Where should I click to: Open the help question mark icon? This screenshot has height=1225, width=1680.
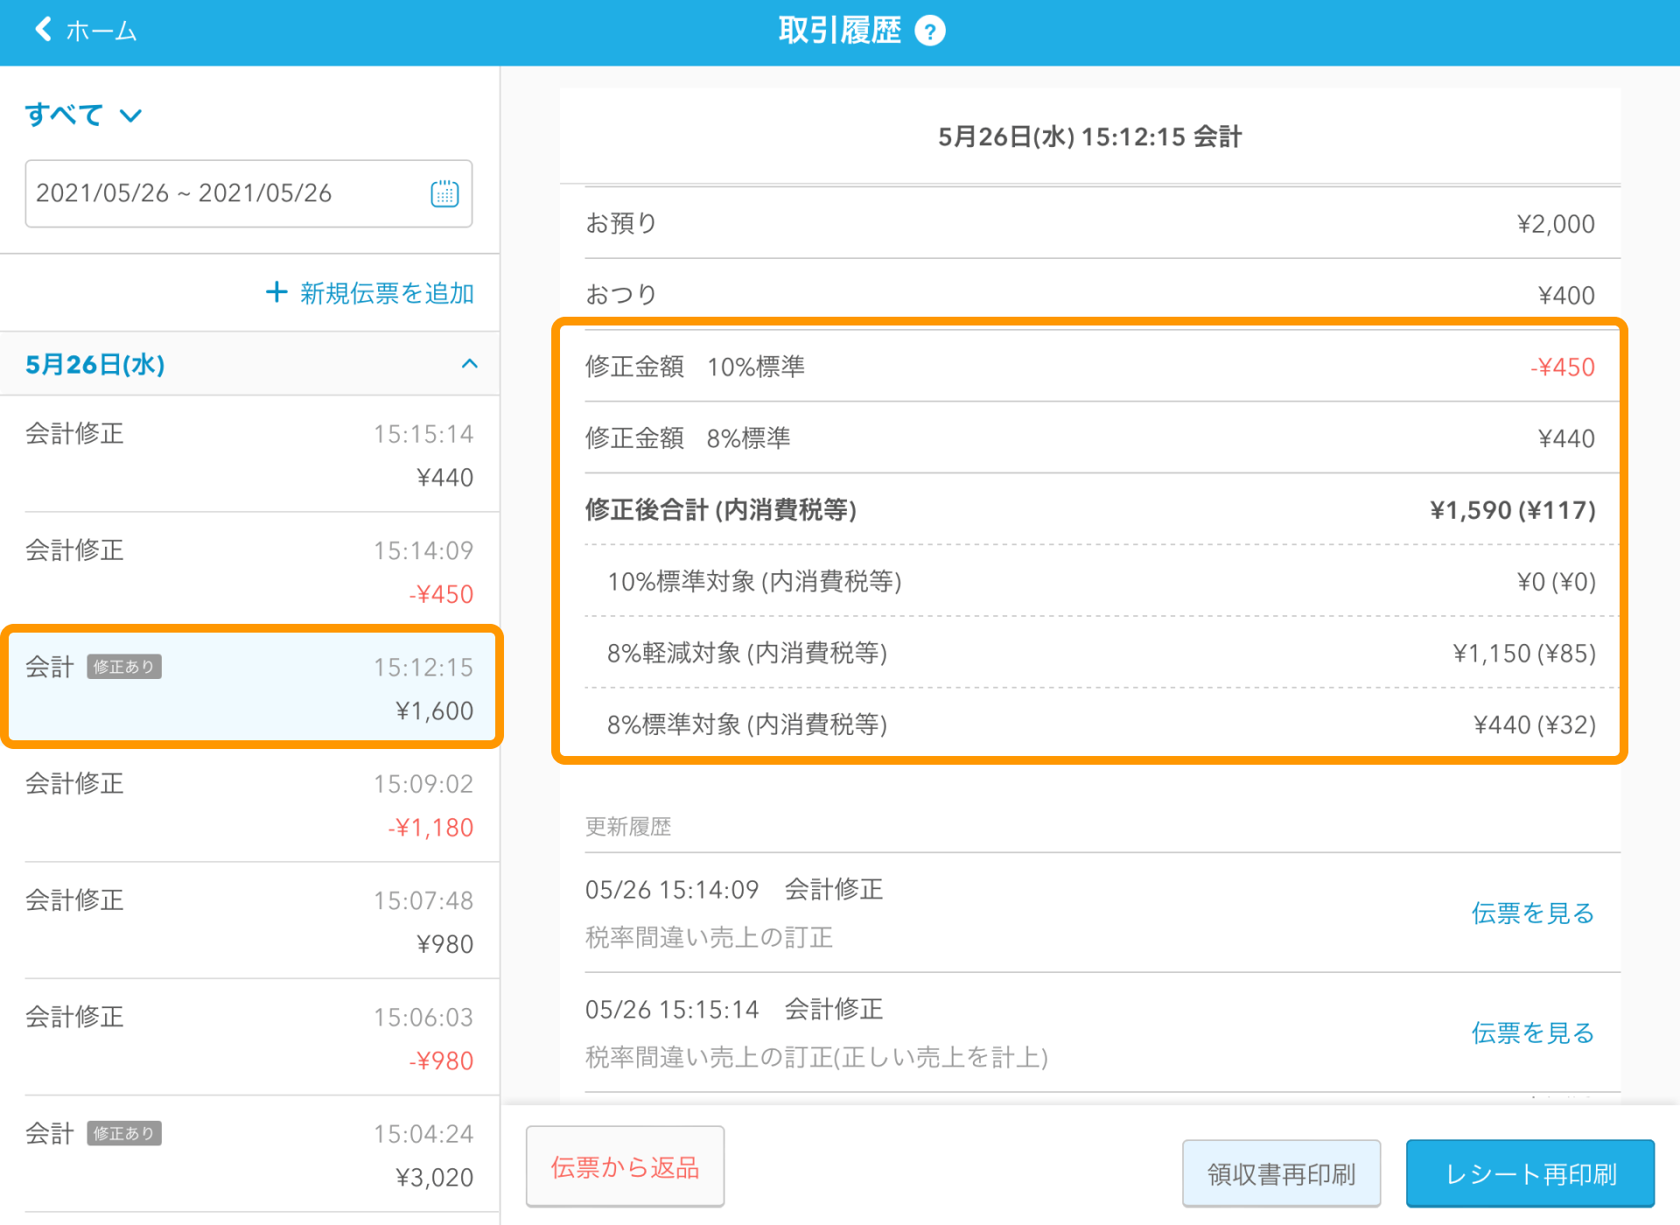tap(929, 31)
